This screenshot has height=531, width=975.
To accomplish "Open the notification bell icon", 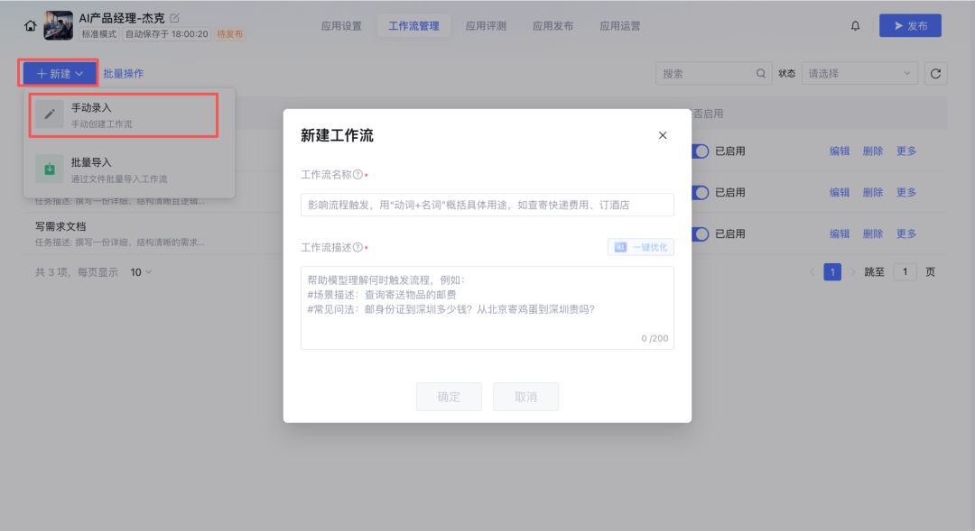I will [855, 25].
